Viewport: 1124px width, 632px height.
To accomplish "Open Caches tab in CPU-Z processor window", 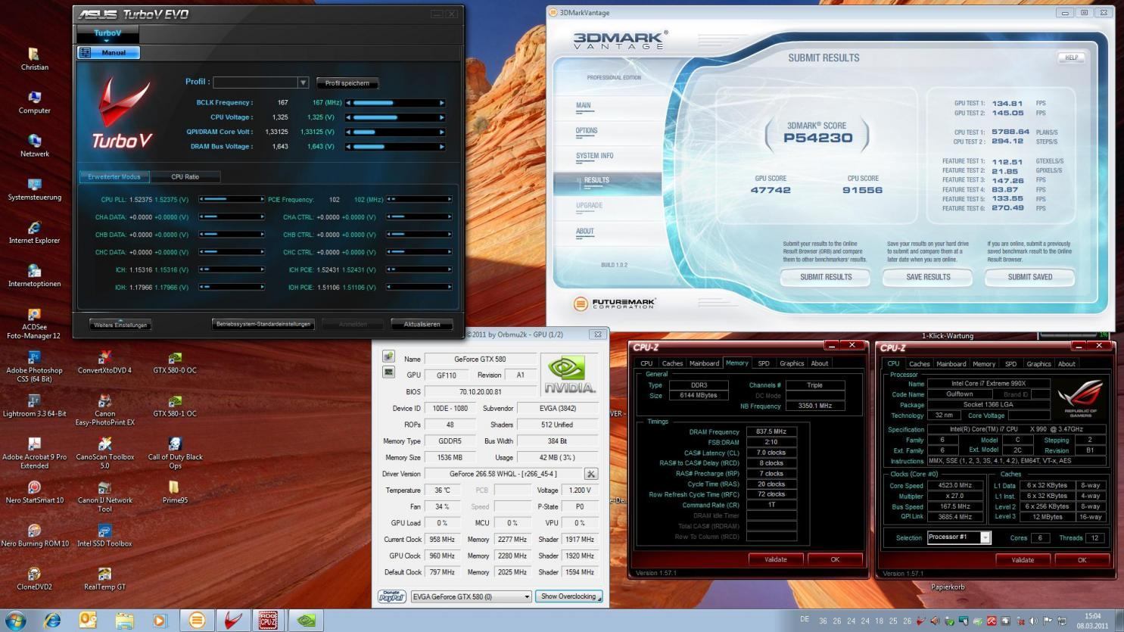I will 920,364.
